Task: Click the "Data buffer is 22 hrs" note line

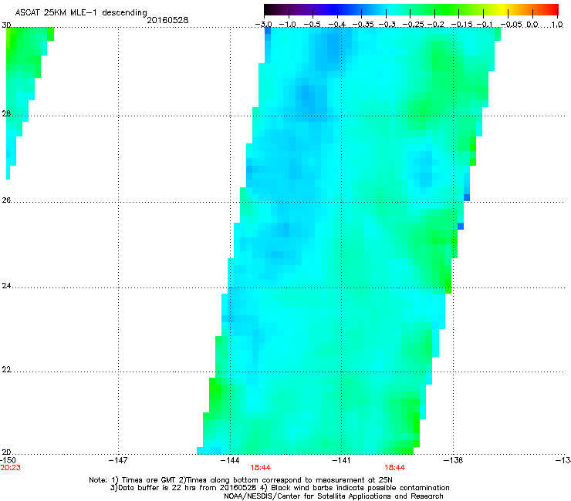Action: coord(279,488)
